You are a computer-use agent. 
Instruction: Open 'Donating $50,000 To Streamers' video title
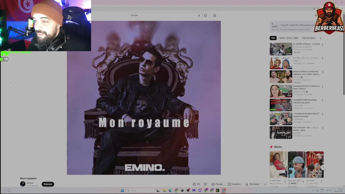pyautogui.click(x=306, y=87)
